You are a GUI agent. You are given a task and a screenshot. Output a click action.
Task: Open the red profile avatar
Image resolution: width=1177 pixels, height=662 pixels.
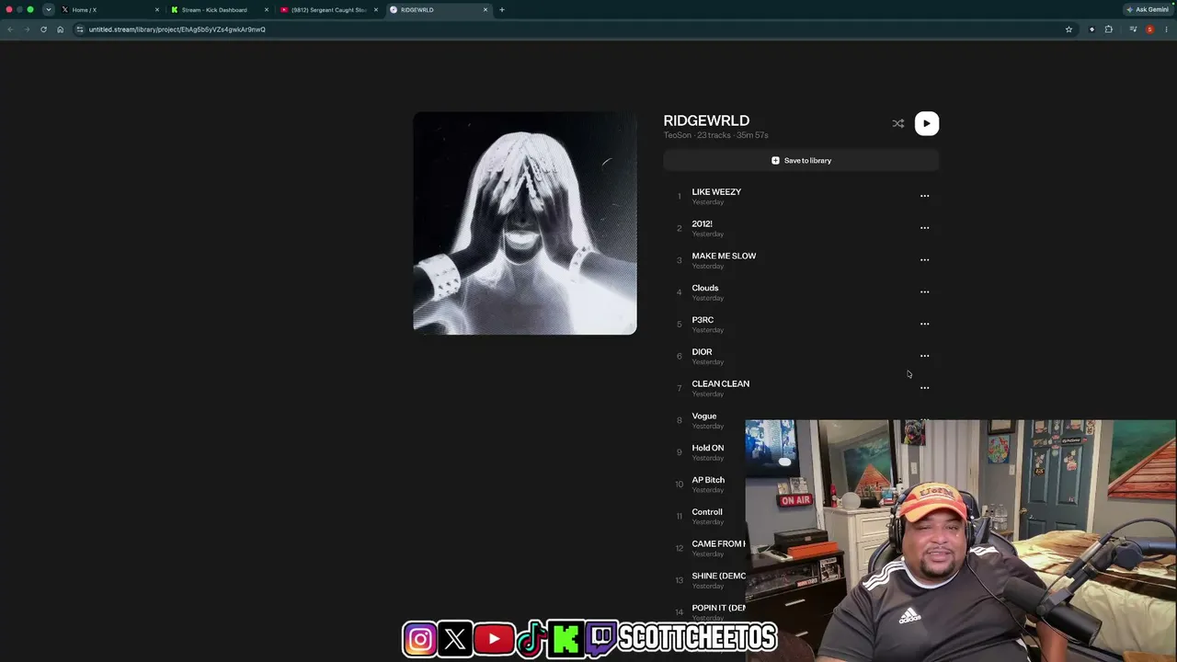tap(1149, 29)
